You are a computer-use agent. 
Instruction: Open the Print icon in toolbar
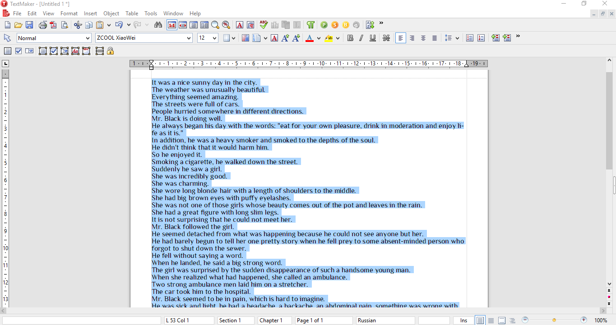point(43,25)
